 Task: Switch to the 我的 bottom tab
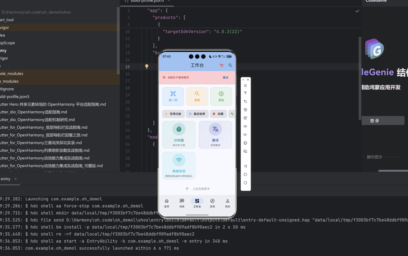click(228, 203)
